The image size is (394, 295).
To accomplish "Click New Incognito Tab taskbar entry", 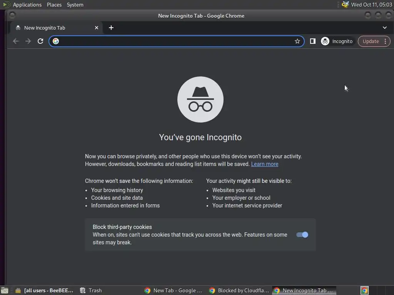I will point(304,290).
